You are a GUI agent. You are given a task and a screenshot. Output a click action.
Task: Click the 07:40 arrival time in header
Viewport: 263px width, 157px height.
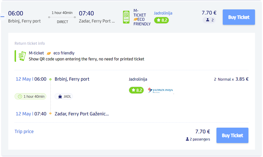(86, 13)
